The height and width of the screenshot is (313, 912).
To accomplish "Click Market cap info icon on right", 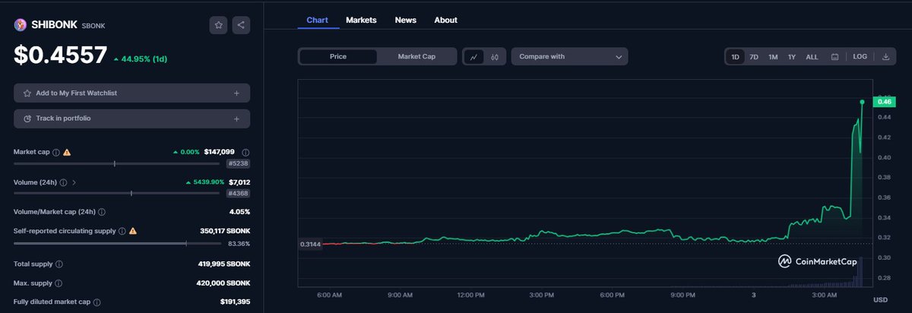I will [246, 152].
